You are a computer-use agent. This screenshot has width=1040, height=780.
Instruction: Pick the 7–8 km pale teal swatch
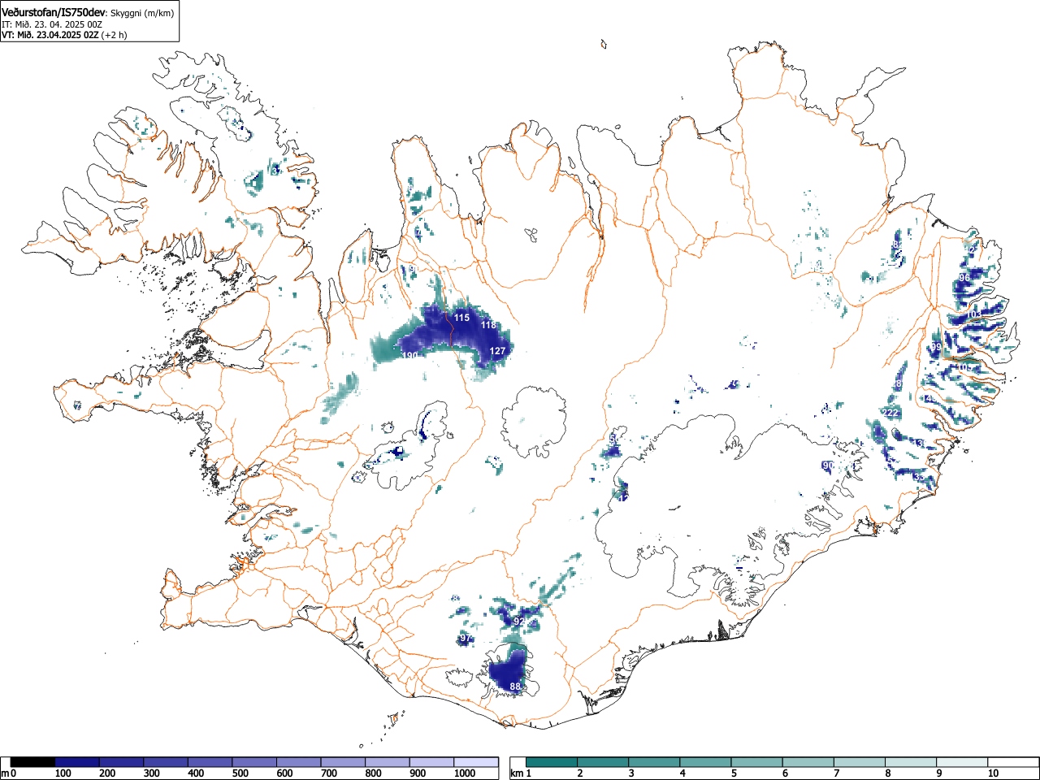[x=859, y=762]
